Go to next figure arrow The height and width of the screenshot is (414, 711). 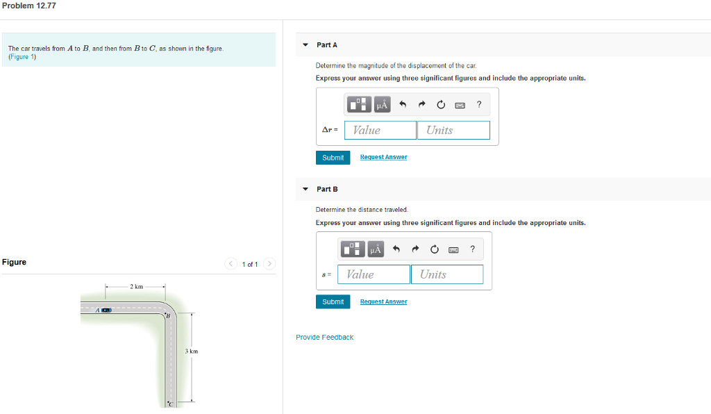[269, 263]
